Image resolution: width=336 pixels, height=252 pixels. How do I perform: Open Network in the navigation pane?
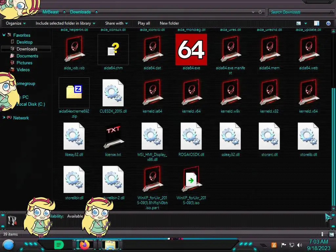click(x=21, y=118)
